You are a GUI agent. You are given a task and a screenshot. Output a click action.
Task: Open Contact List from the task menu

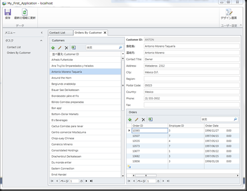pyautogui.click(x=14, y=47)
